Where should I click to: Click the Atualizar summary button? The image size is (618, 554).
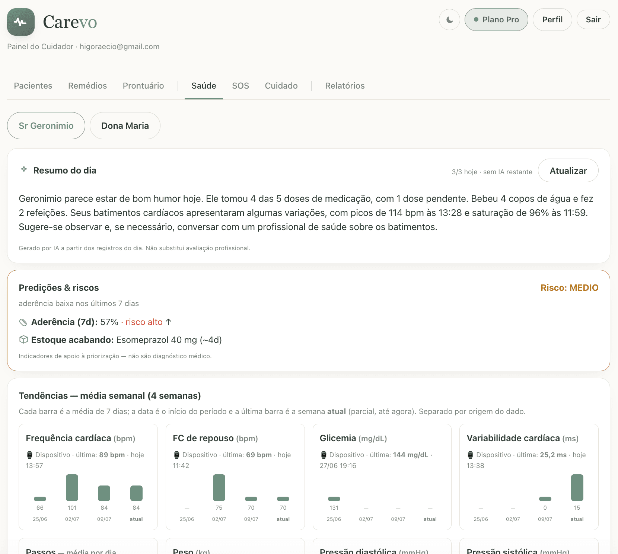[x=568, y=171]
